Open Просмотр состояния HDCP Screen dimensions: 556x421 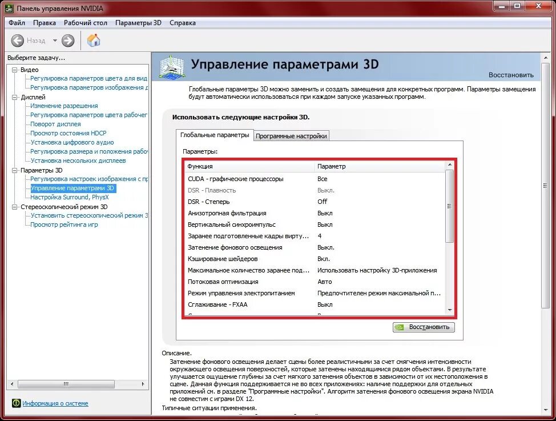pyautogui.click(x=69, y=133)
